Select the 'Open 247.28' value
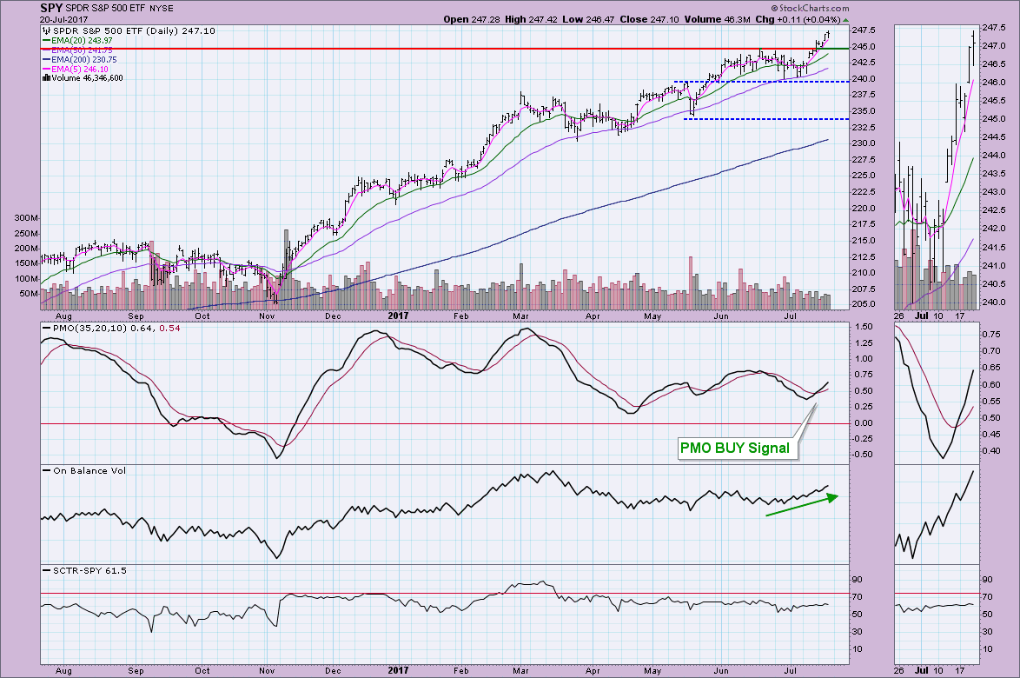The width and height of the screenshot is (1020, 678). 472,19
